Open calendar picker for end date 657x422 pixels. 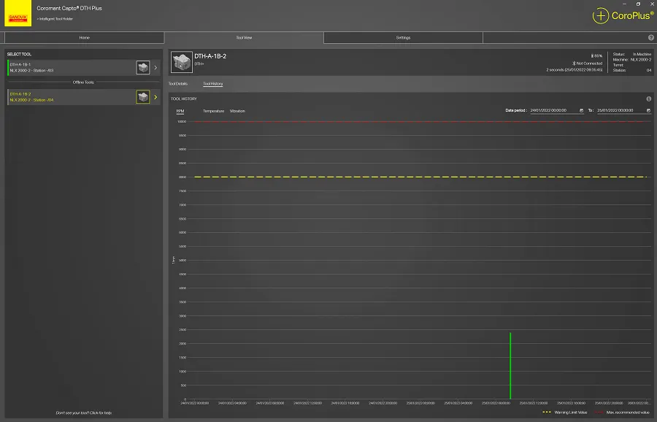pos(648,110)
